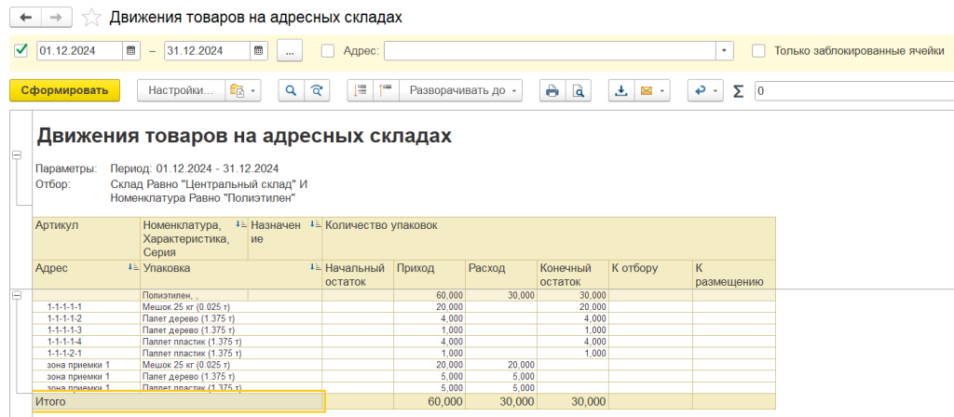Screen dimensions: 954x417
Task: Click the find next icon
Action: click(317, 90)
